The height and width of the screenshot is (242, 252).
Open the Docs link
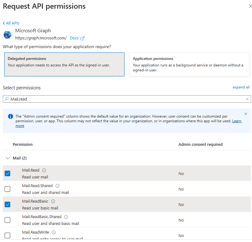(74, 38)
